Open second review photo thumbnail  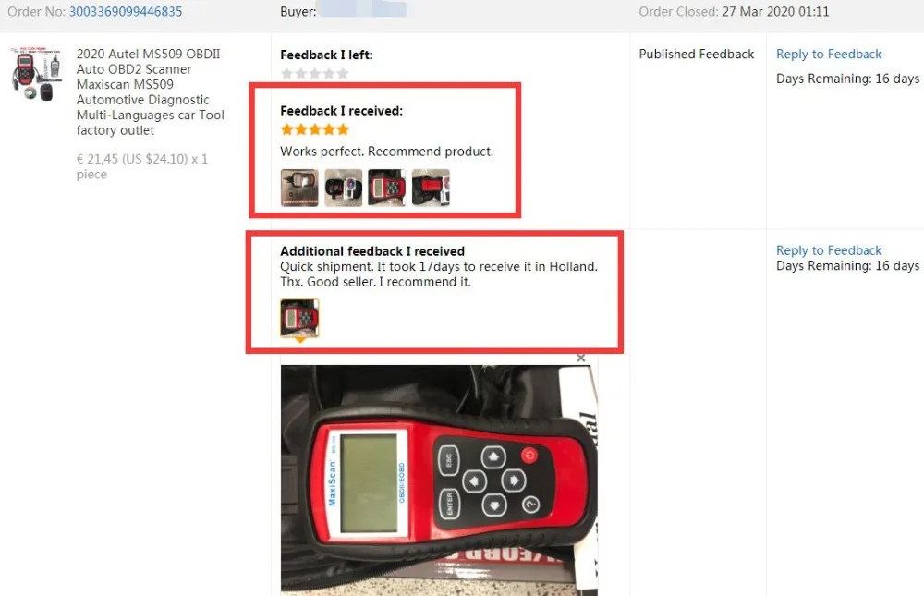point(343,188)
